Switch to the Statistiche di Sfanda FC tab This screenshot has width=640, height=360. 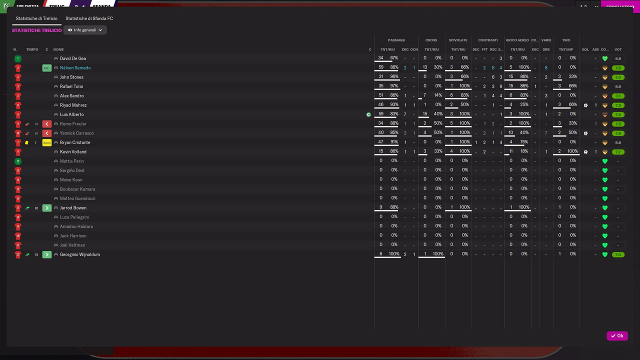[89, 18]
